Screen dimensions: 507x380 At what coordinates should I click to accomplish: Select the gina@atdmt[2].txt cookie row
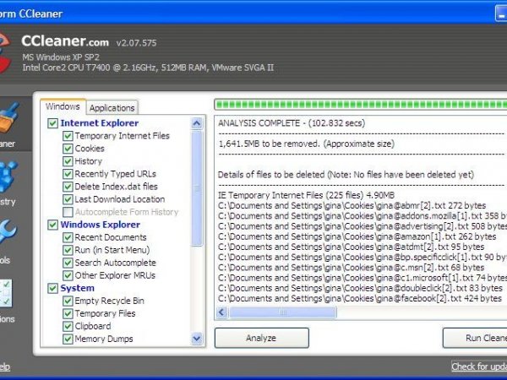click(x=352, y=247)
